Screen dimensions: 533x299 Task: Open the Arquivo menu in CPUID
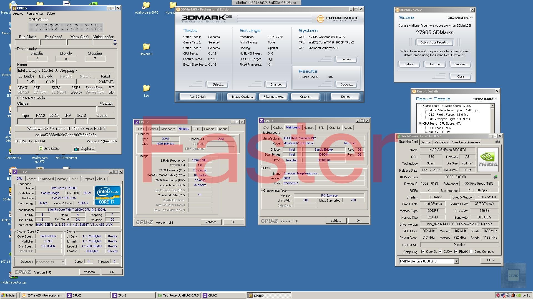point(18,14)
